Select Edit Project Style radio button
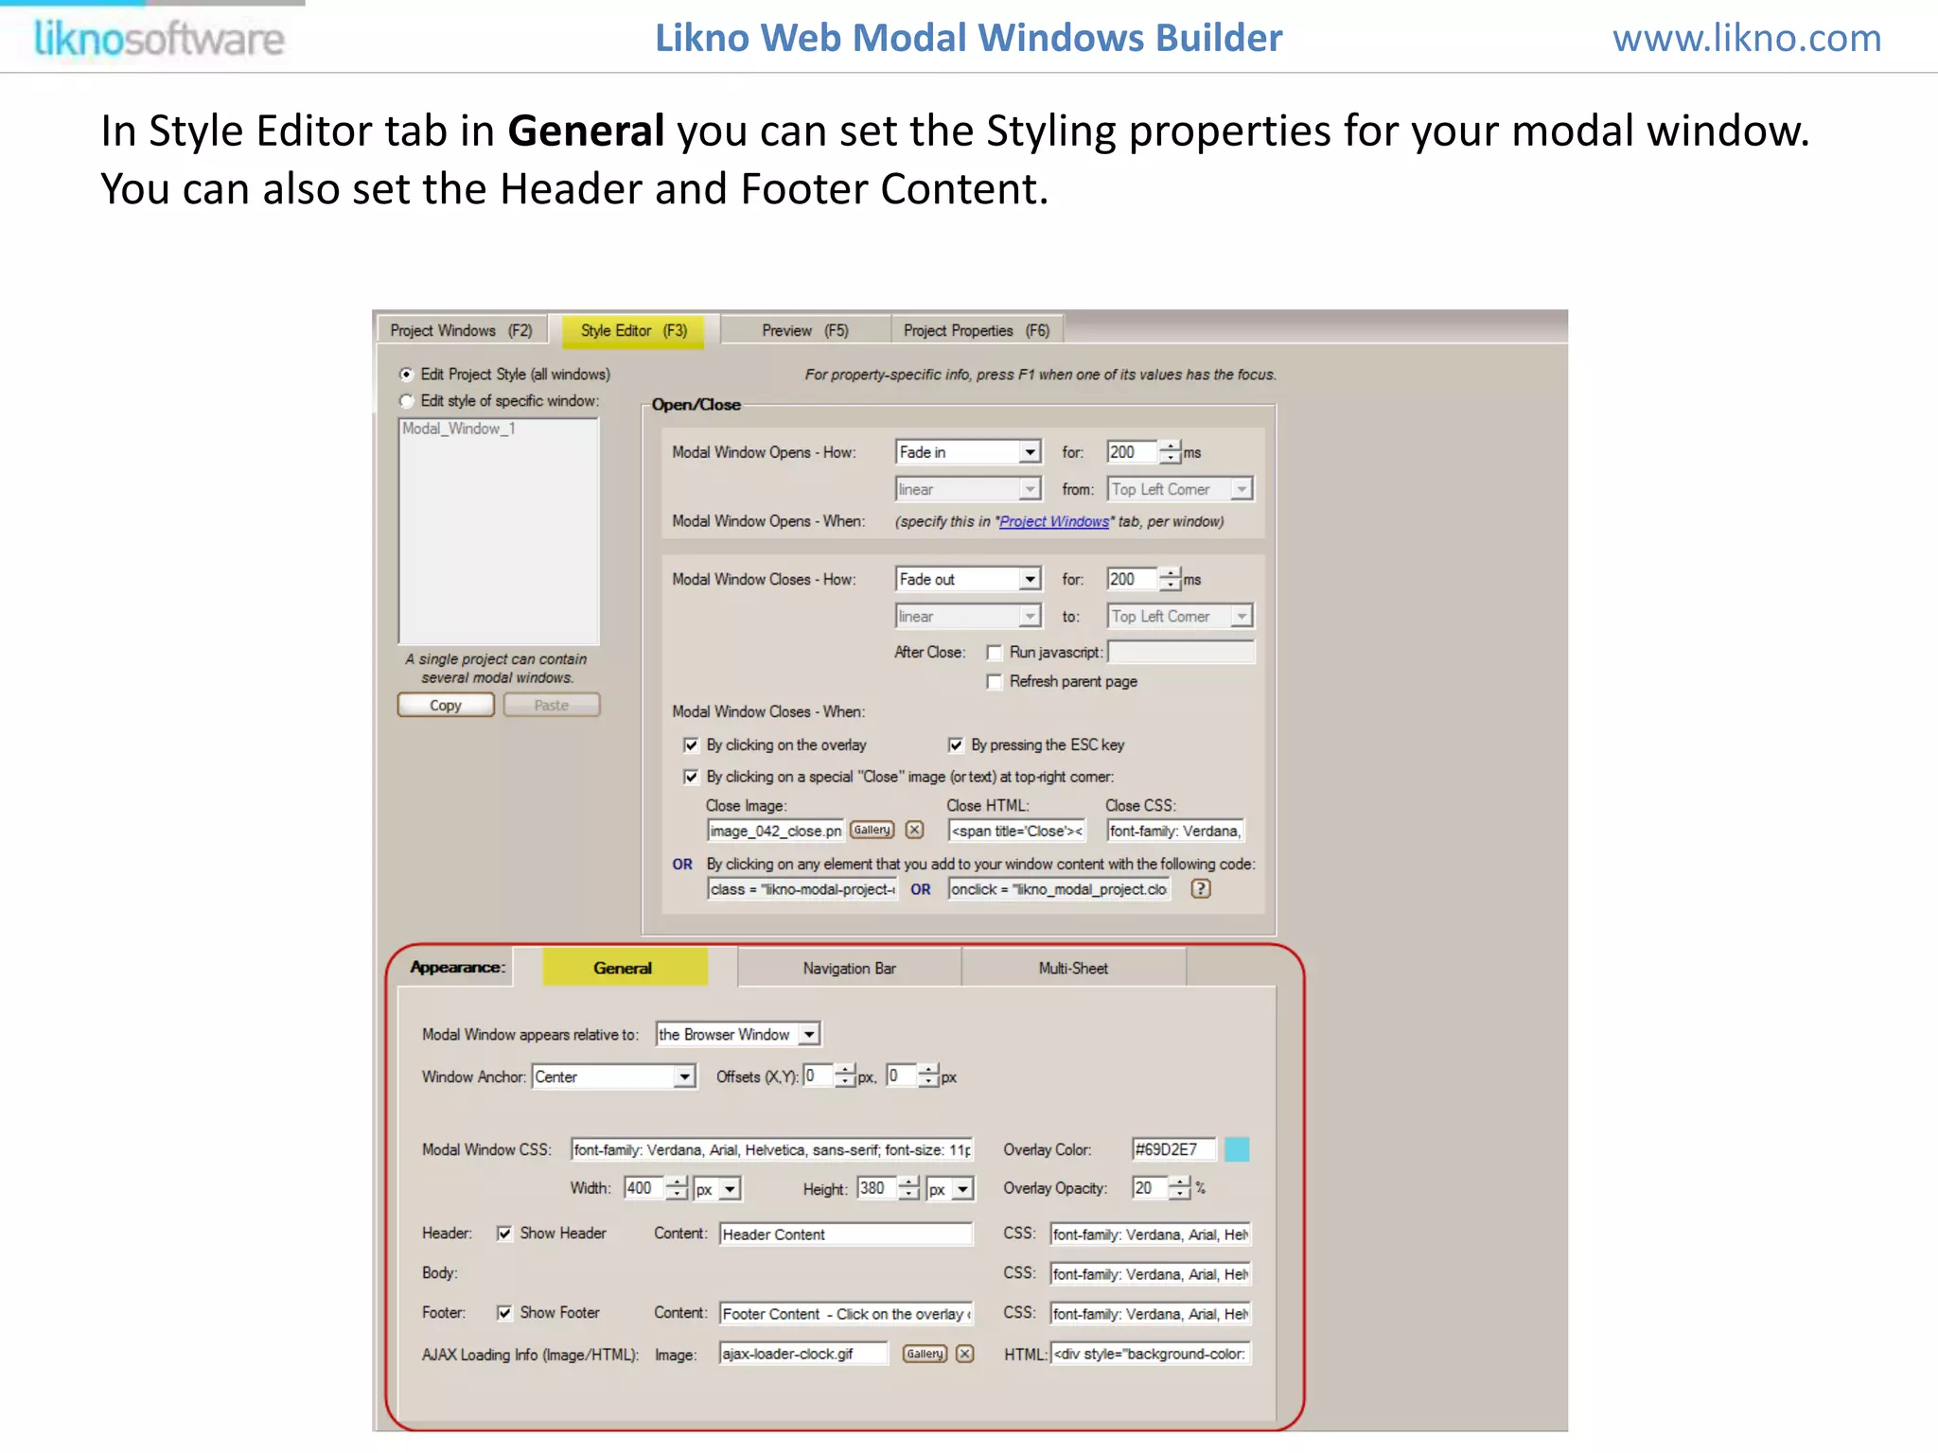The image size is (1938, 1453). (x=407, y=375)
